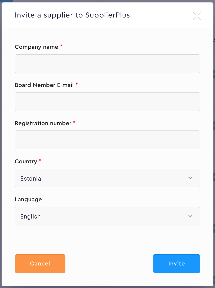This screenshot has height=288, width=215.
Task: Open the Country dropdown showing Estonia
Action: coord(101,178)
